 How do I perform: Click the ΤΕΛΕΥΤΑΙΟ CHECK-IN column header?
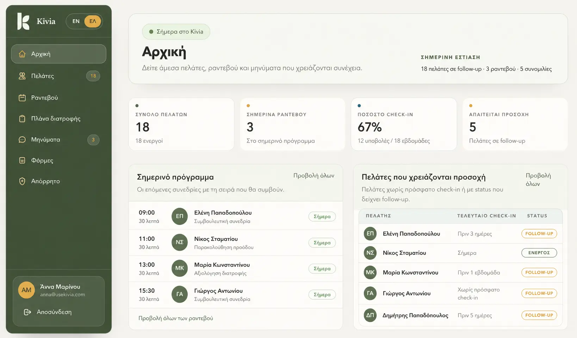(x=486, y=216)
